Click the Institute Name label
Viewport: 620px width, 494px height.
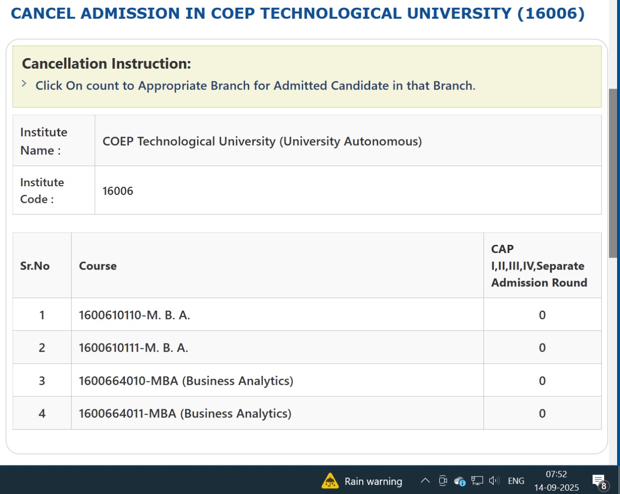44,141
